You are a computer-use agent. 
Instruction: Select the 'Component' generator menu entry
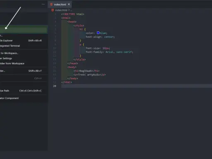pyautogui.click(x=24, y=98)
